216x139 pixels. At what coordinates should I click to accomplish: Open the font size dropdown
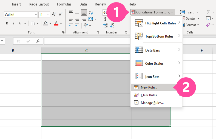48,15
